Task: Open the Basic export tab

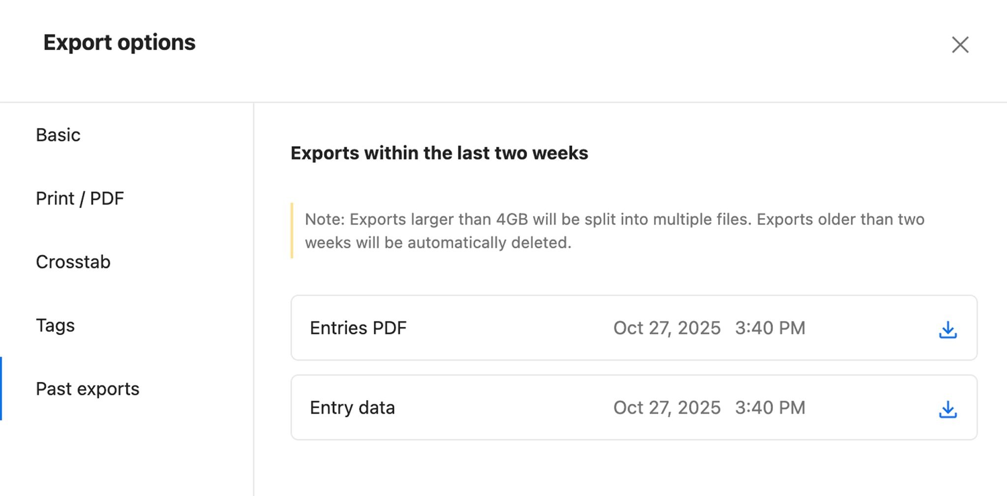Action: tap(58, 135)
